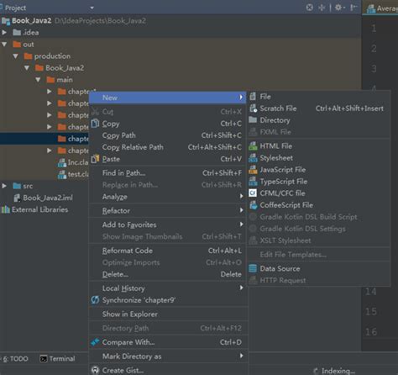Screen dimensions: 398x375
Task: Click the CoffeeScript File icon
Action: pyautogui.click(x=253, y=205)
